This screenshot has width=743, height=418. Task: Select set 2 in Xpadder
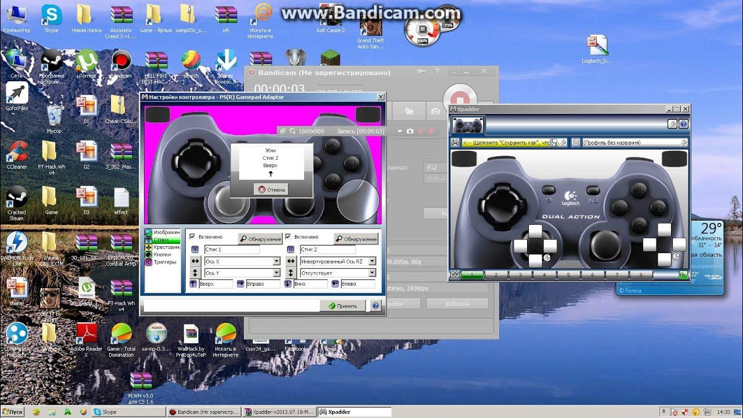click(496, 275)
